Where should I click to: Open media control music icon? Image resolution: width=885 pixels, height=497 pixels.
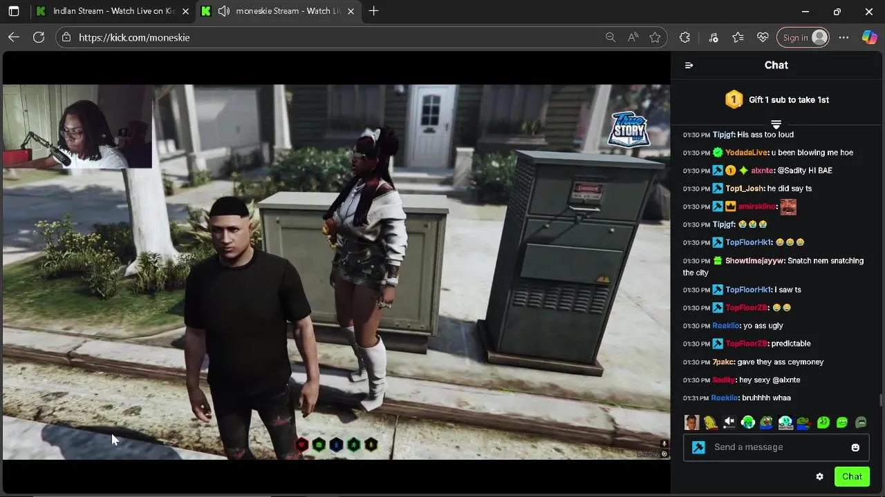point(713,37)
